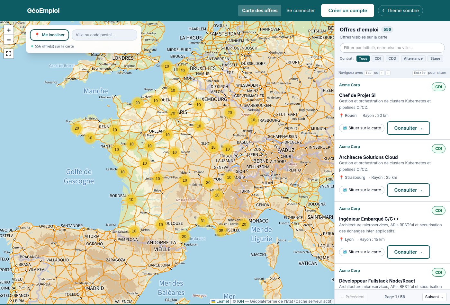Filter offers by CDI contract
The height and width of the screenshot is (305, 450).
click(378, 58)
